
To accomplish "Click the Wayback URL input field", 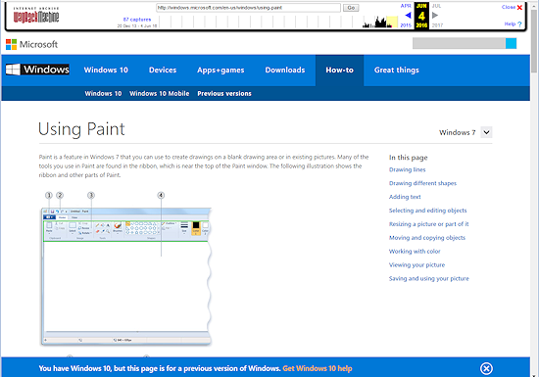I will pyautogui.click(x=248, y=8).
